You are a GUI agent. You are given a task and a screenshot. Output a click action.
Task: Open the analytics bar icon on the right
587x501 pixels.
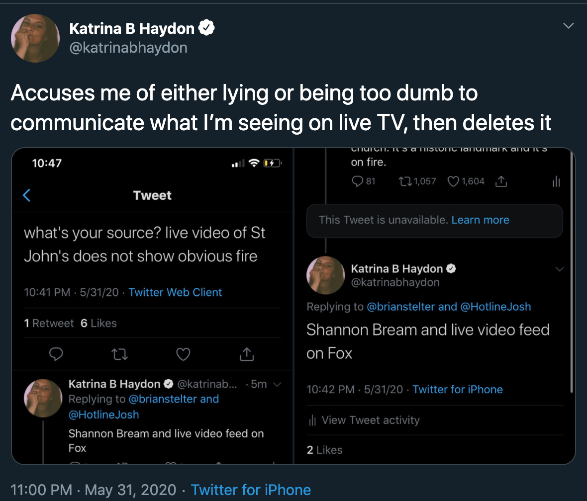tap(556, 182)
